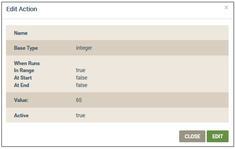Click the empty Name value area
The image size is (235, 149).
151,33
